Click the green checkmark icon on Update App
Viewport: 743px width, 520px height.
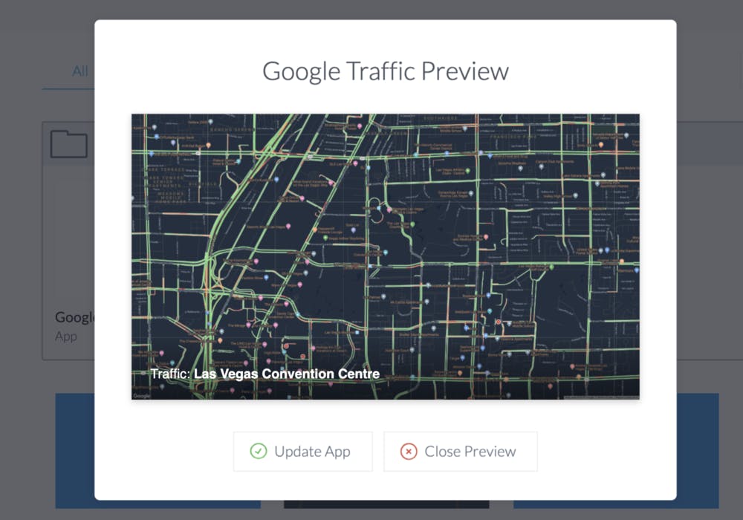click(x=259, y=452)
